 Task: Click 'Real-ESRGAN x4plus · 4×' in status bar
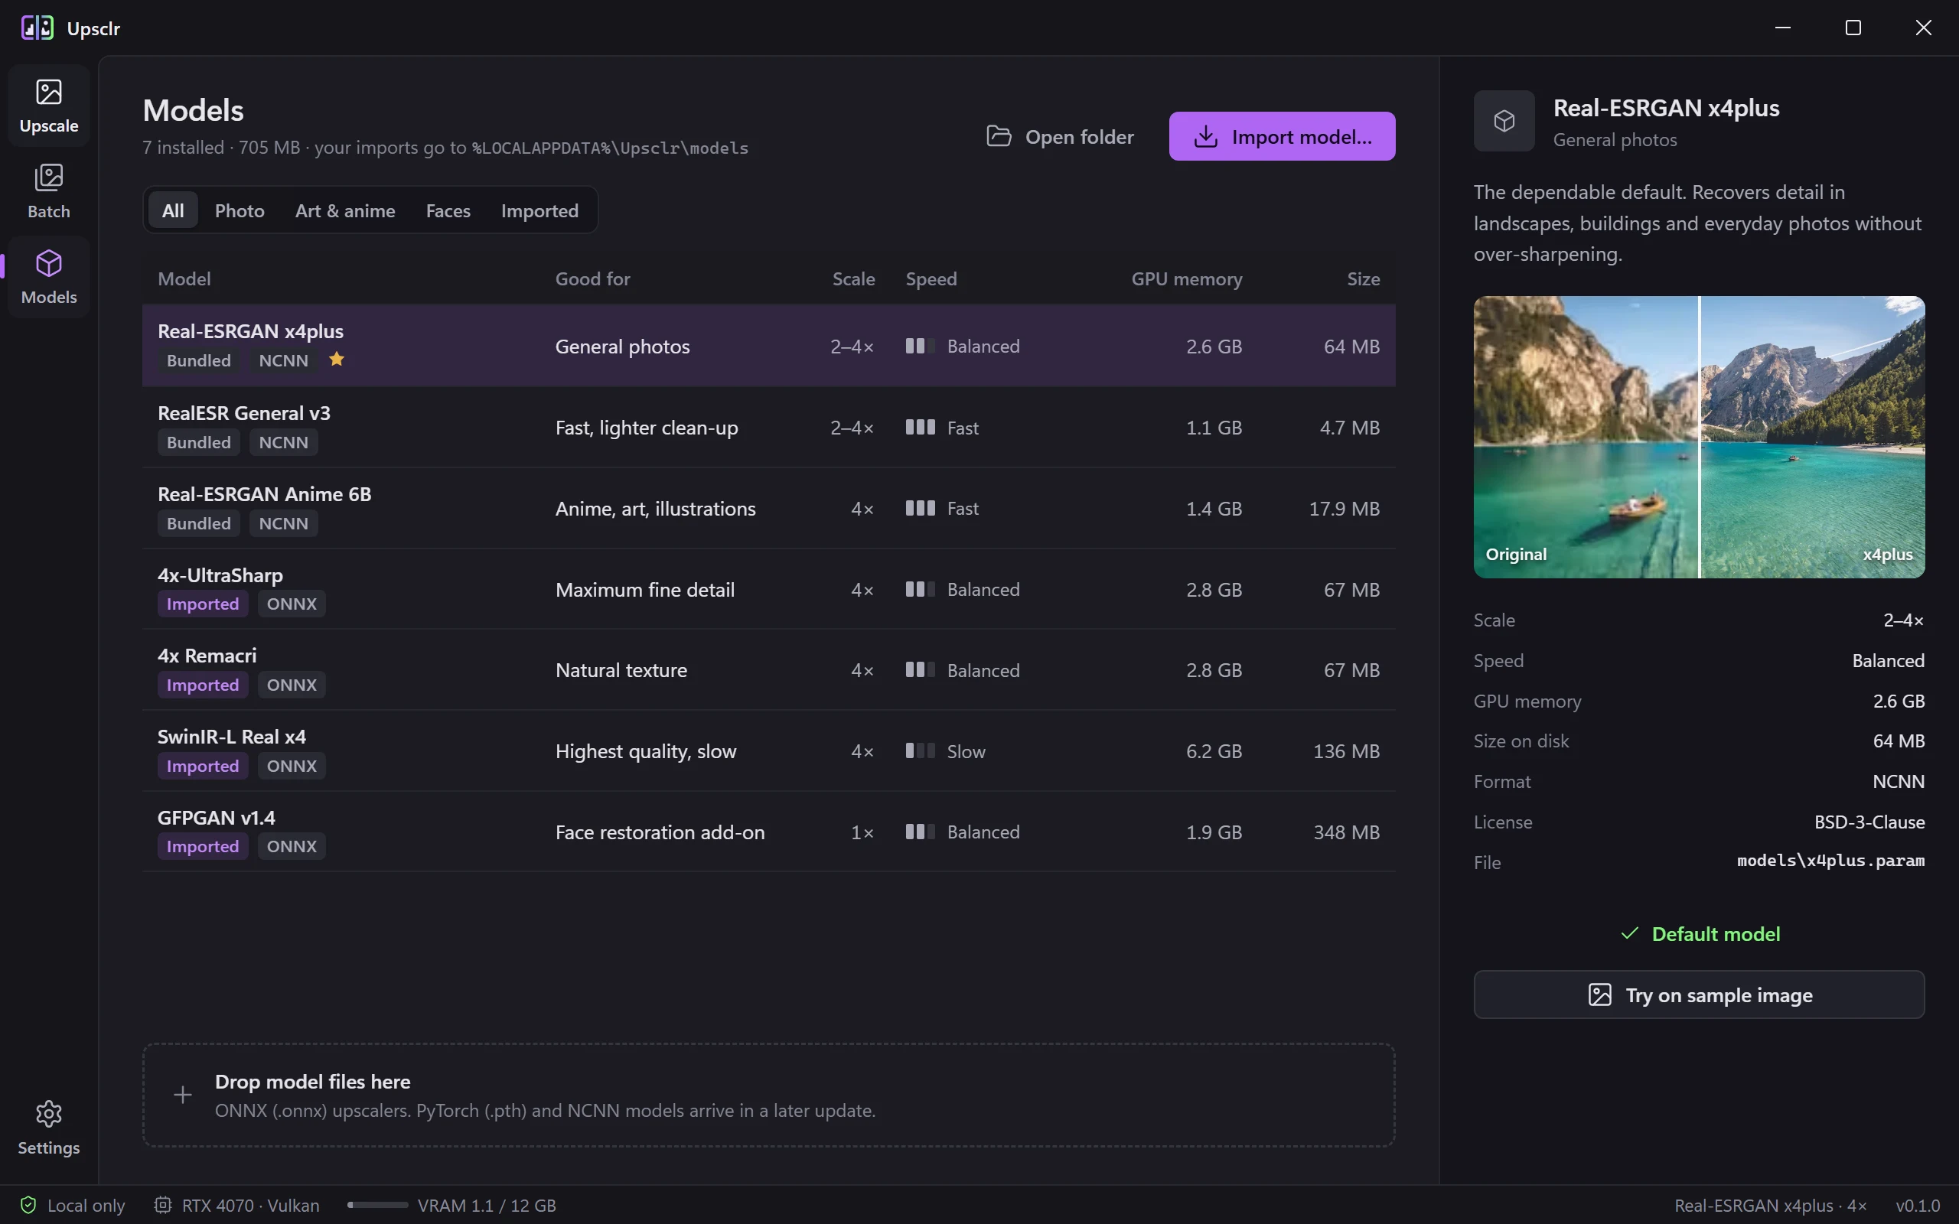click(x=1771, y=1205)
